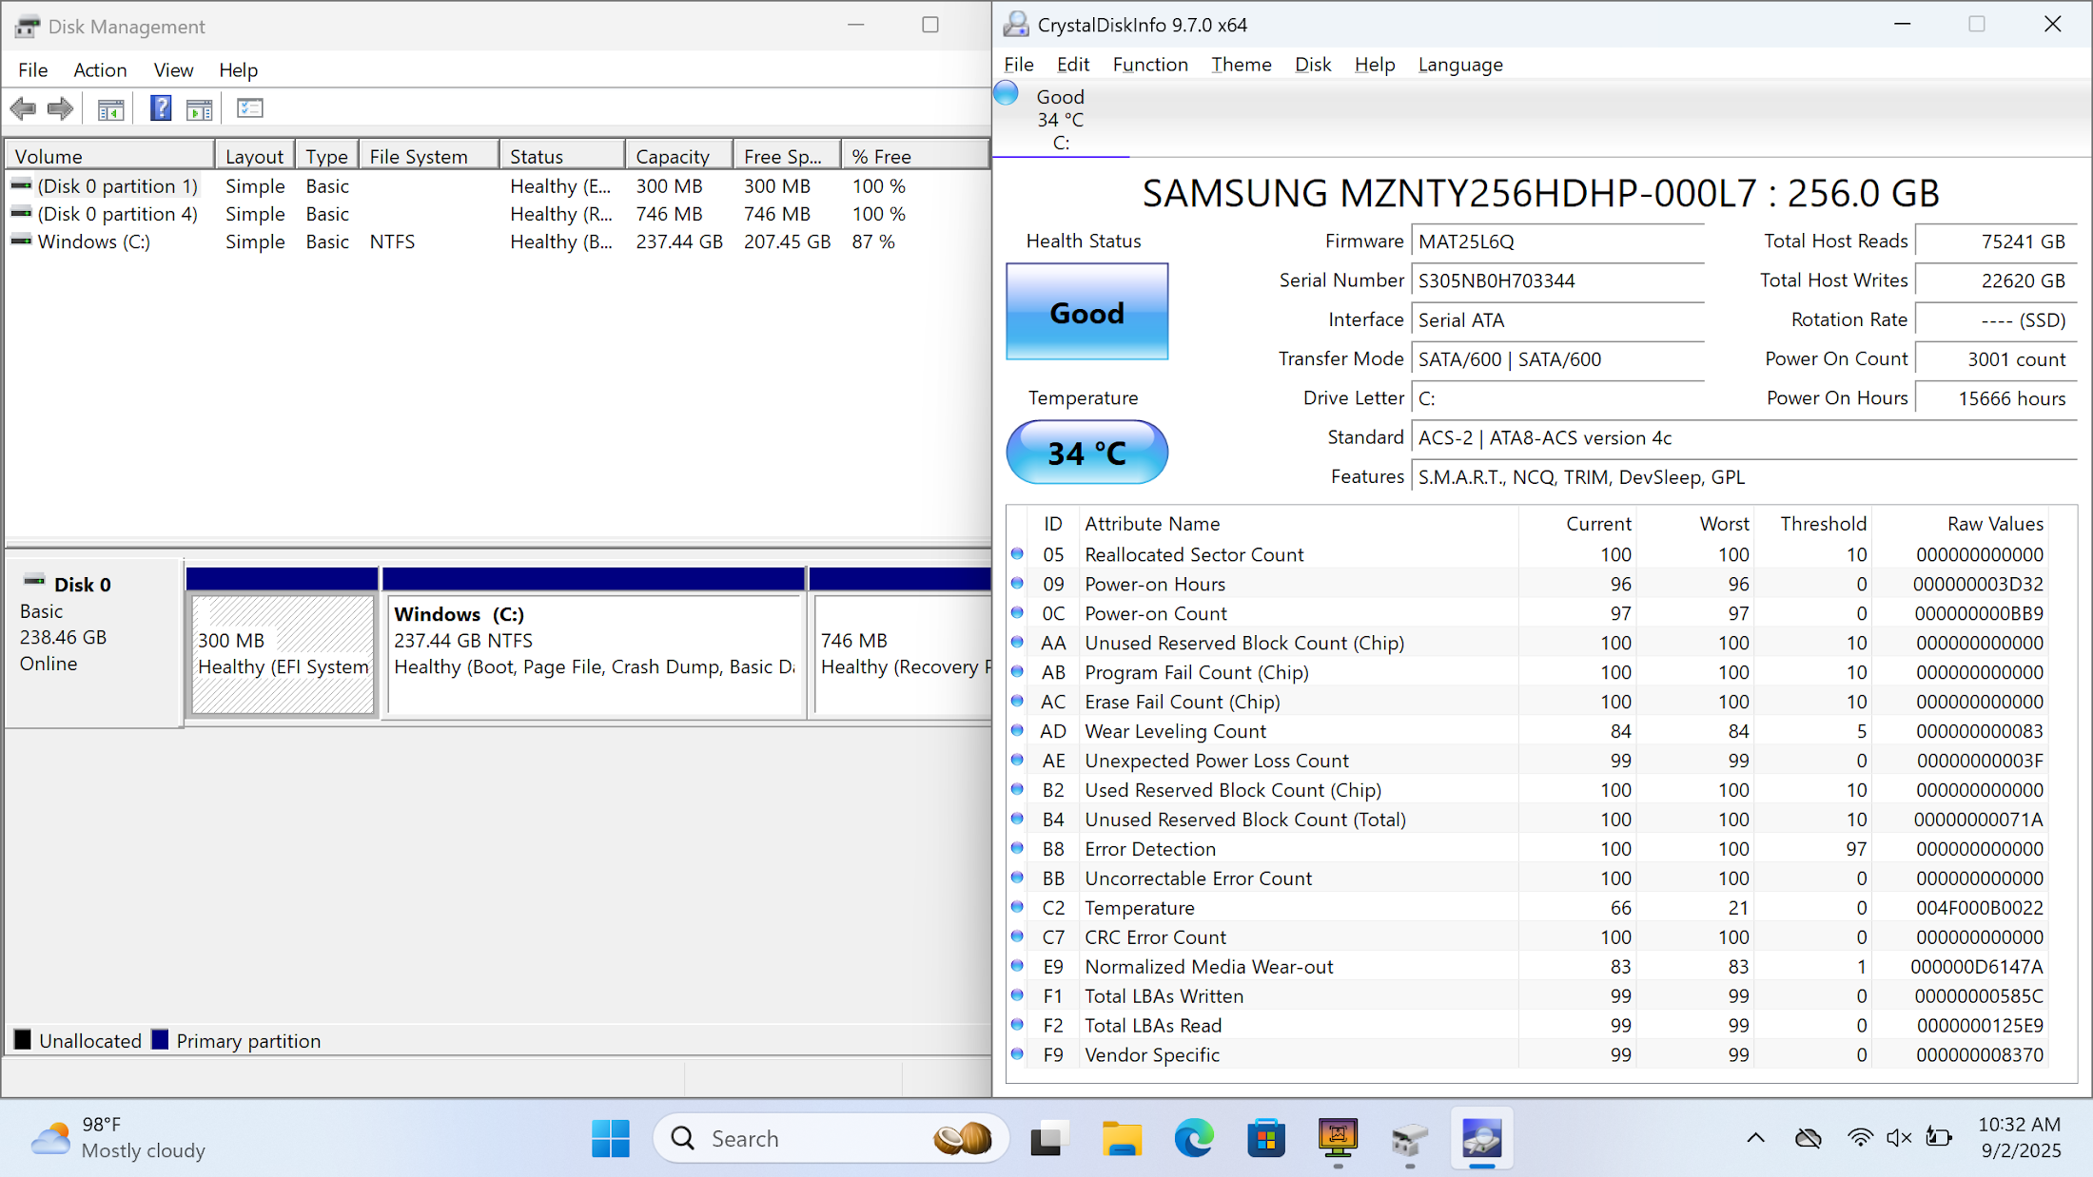
Task: Open the clock showing 10:32 AM
Action: point(2020,1137)
